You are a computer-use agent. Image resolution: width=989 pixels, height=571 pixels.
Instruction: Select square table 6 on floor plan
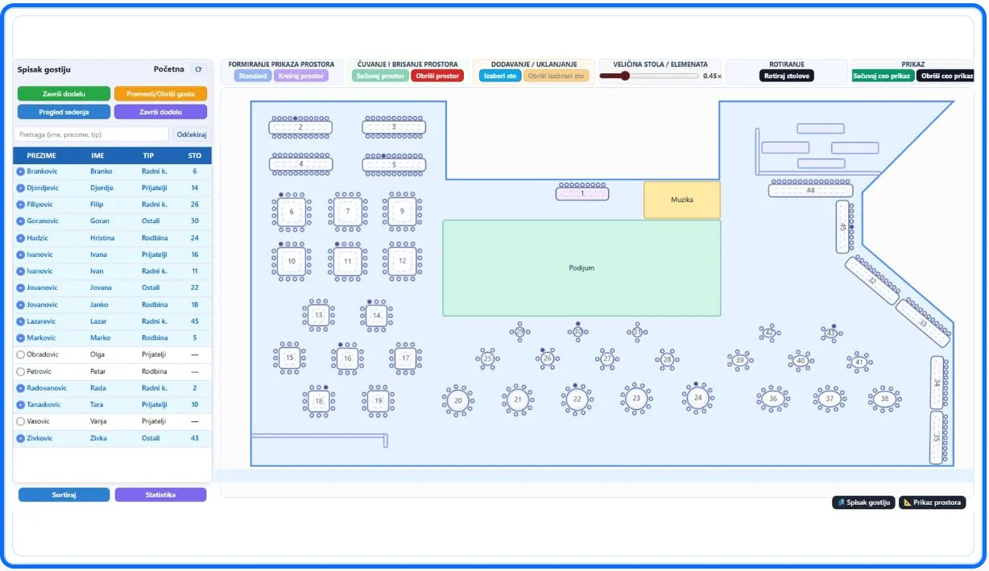[x=291, y=212]
